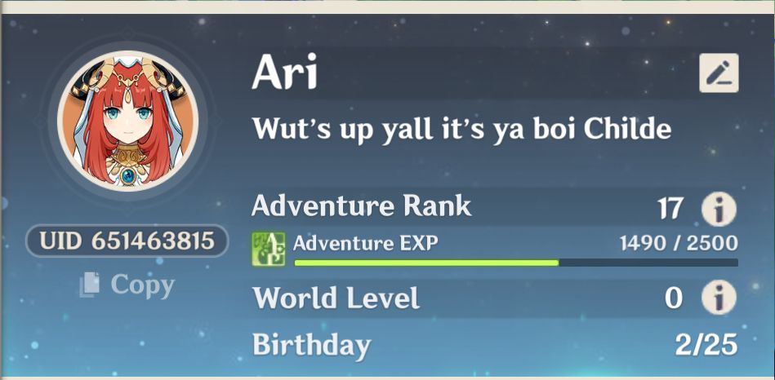The width and height of the screenshot is (775, 380).
Task: Click the UID 651463815 badge
Action: (x=127, y=241)
